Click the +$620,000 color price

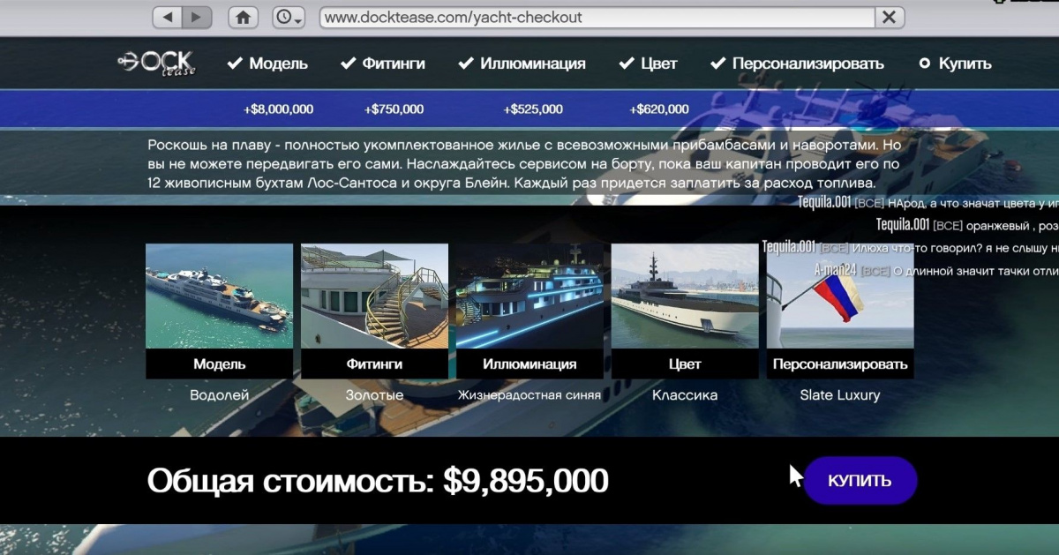click(x=659, y=109)
